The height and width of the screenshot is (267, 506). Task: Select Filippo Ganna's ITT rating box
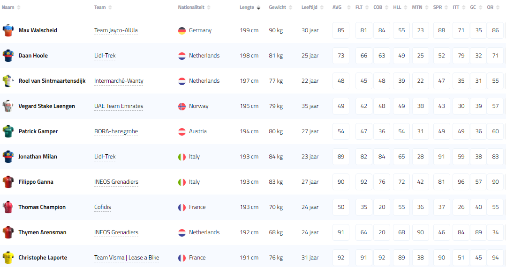tap(461, 182)
